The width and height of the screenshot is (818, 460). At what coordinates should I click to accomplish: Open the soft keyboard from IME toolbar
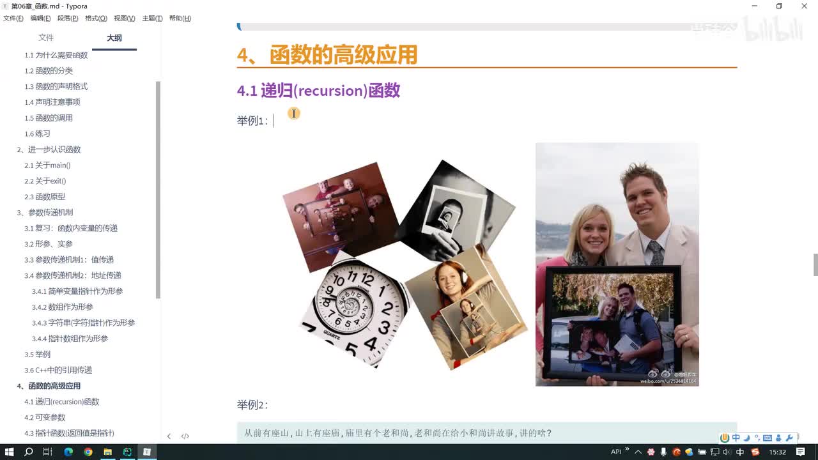tap(768, 438)
